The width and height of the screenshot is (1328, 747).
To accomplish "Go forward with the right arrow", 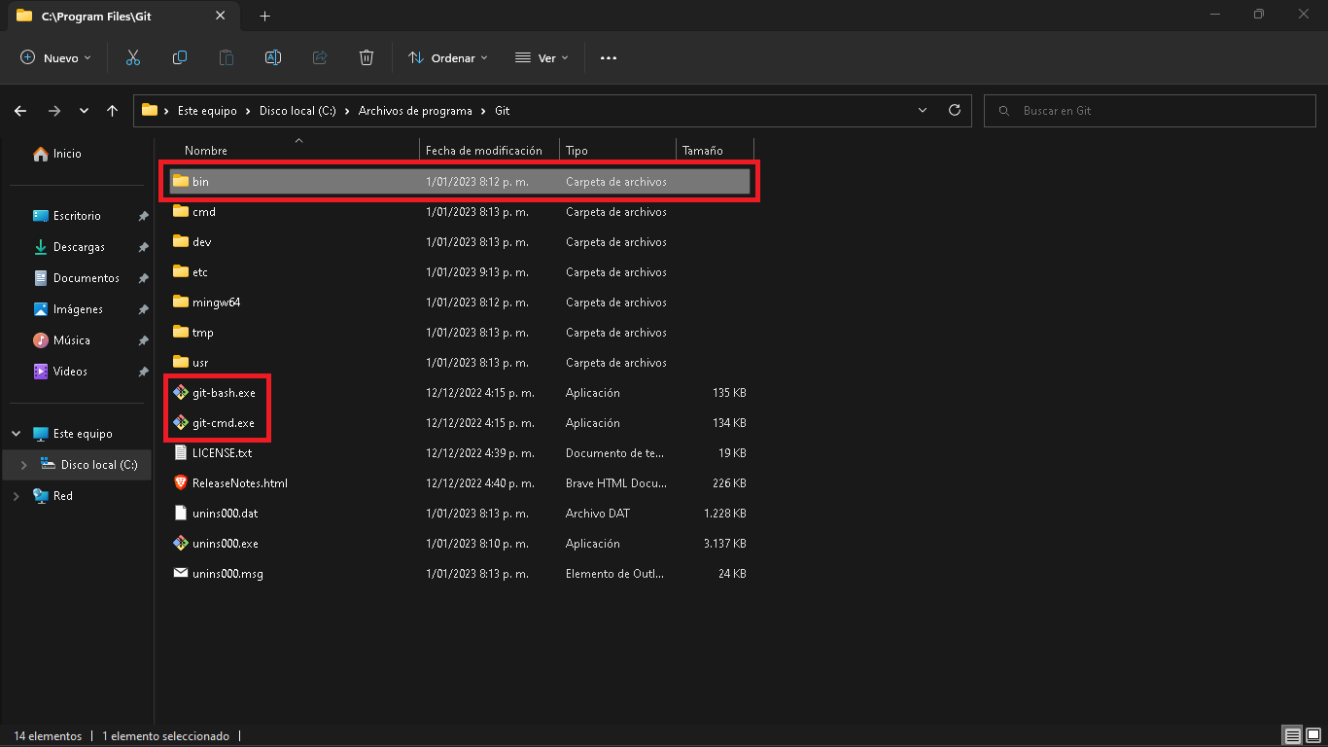I will click(x=54, y=111).
